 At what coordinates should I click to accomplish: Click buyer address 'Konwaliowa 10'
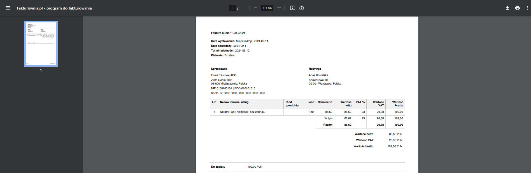[318, 80]
